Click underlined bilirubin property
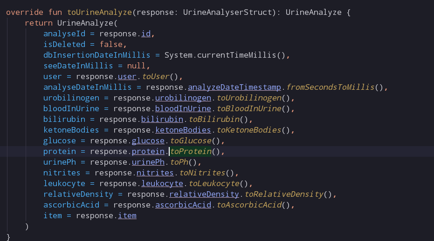The width and height of the screenshot is (434, 241). point(162,120)
